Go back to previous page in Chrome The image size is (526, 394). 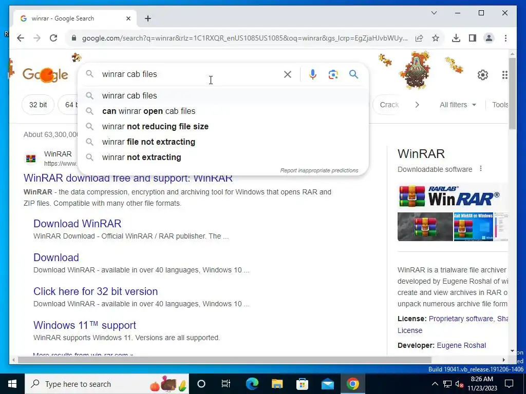tap(21, 38)
